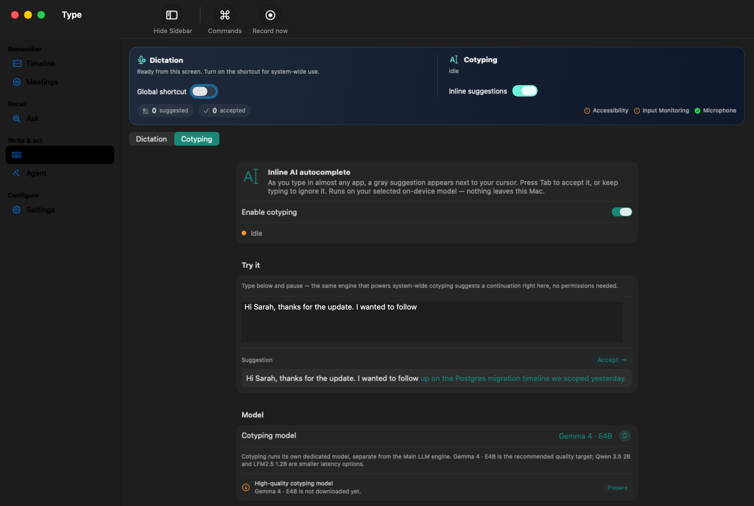The image size is (754, 506).
Task: Open Timeline in the sidebar
Action: pos(60,64)
